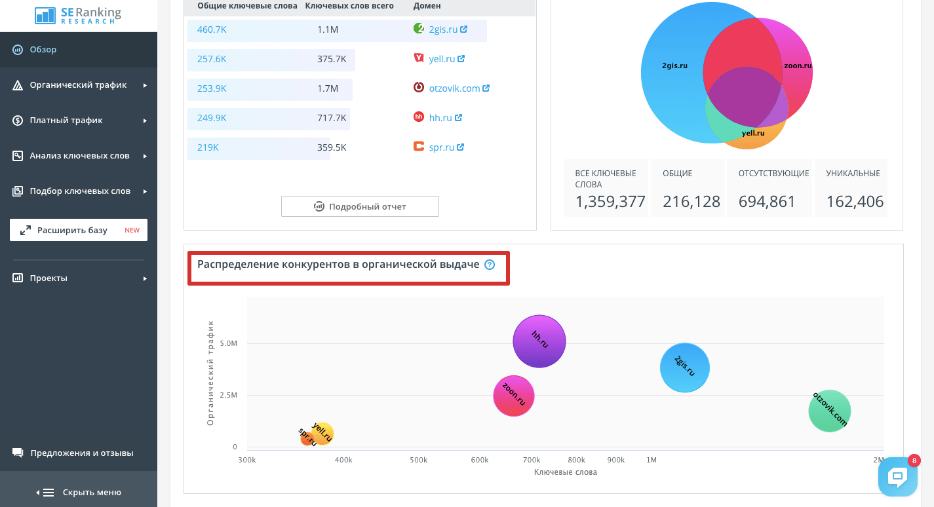Click Скрыть меню to collapse sidebar
934x507 pixels.
79,493
